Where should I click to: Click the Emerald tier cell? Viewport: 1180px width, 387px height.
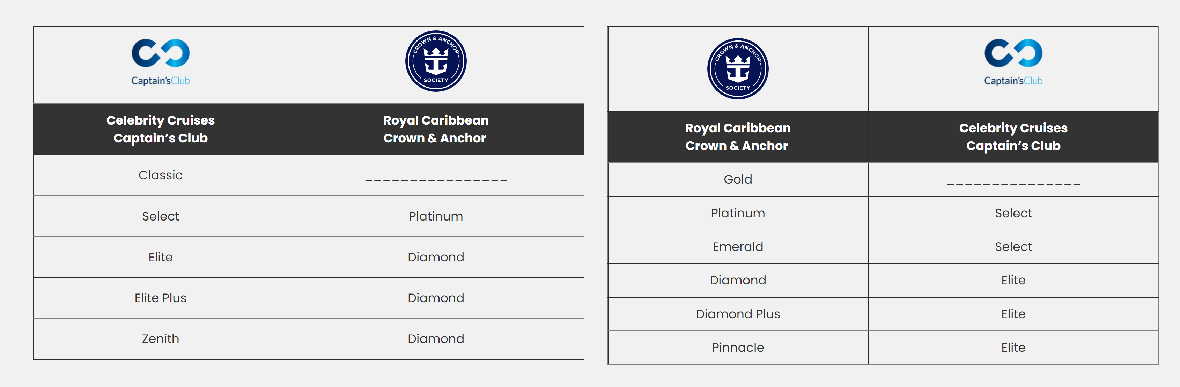pos(737,247)
